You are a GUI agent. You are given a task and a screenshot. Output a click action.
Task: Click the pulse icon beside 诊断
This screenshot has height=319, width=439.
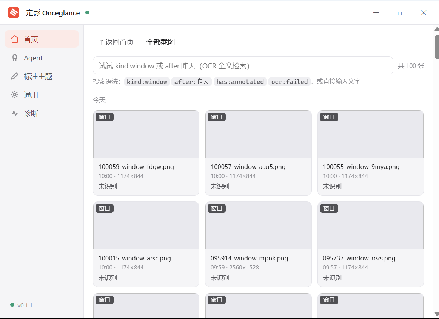pyautogui.click(x=15, y=113)
